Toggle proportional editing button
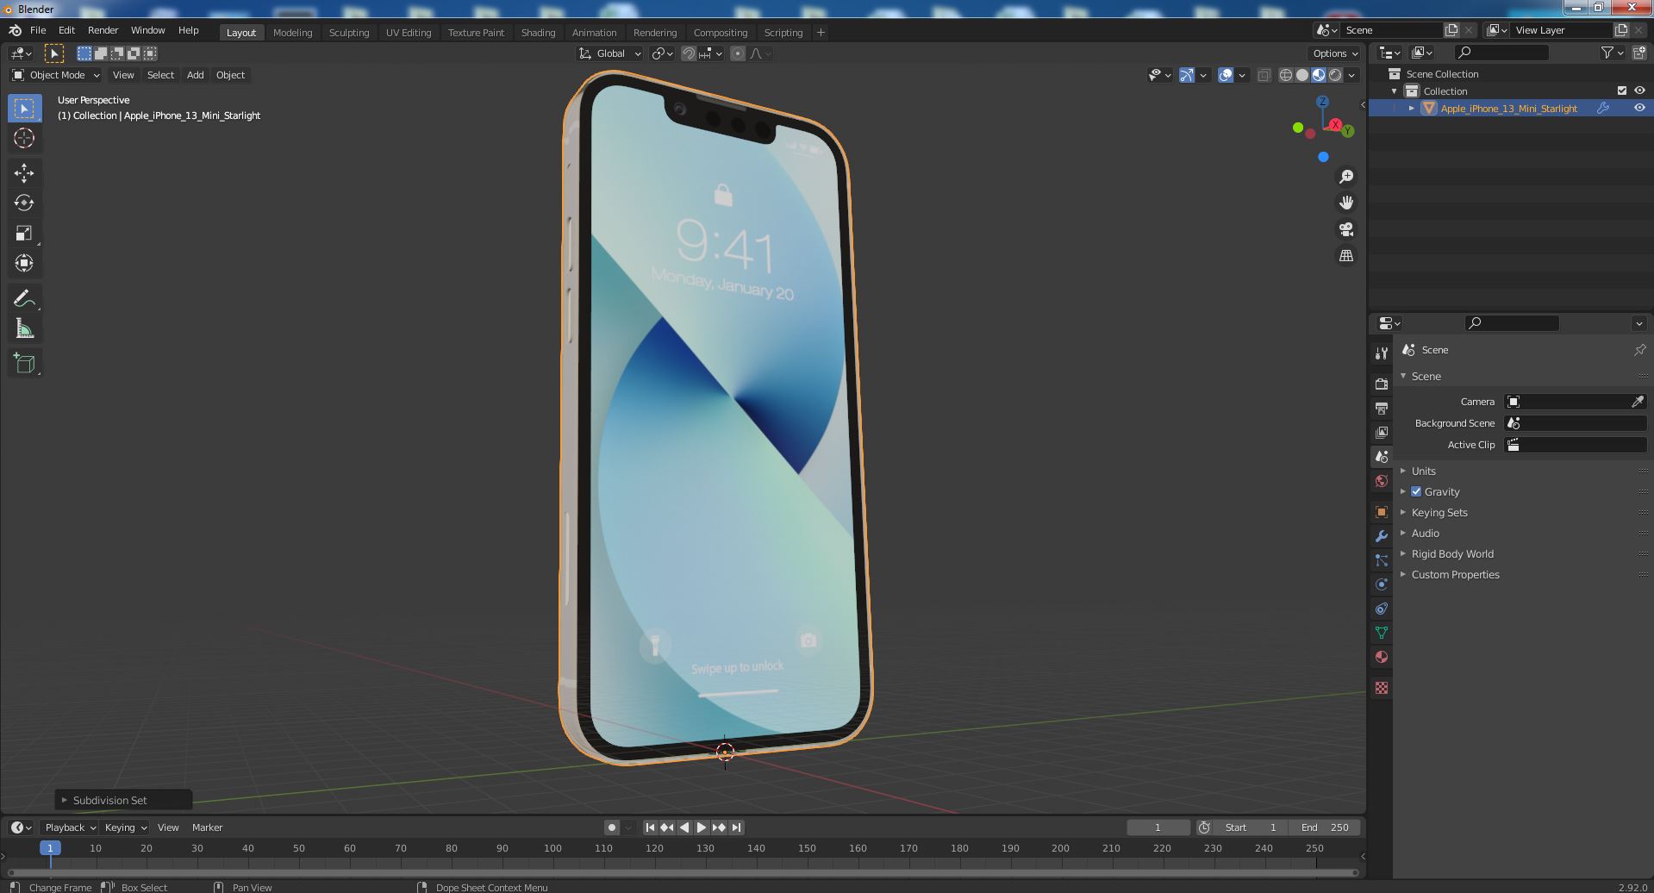The height and width of the screenshot is (893, 1654). point(738,53)
